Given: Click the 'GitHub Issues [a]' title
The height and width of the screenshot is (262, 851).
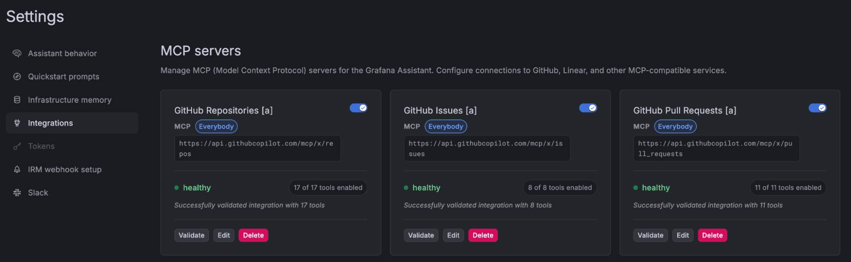Looking at the screenshot, I should tap(440, 110).
